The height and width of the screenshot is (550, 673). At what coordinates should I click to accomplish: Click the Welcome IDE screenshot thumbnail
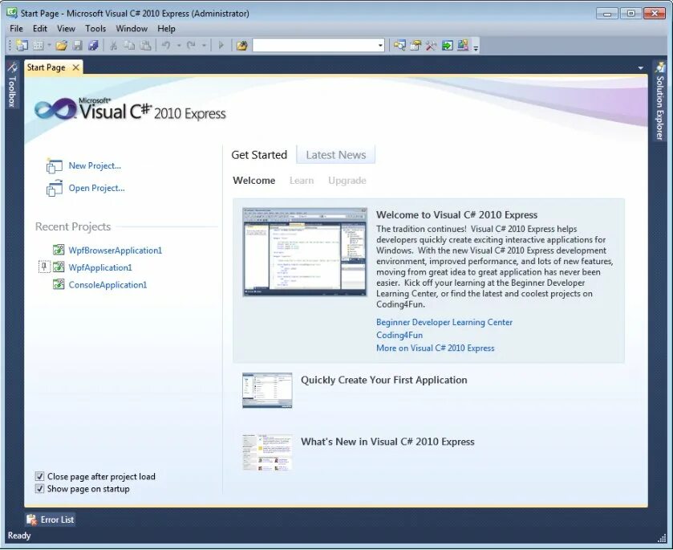305,252
